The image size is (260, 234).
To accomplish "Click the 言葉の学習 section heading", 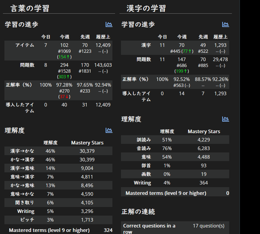I will click(30, 8).
